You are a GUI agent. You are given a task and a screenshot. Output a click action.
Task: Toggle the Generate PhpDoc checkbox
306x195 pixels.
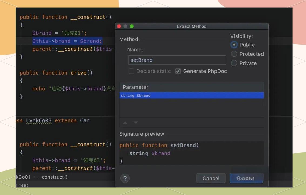coord(178,71)
